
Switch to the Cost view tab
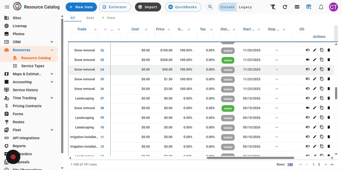(90, 18)
